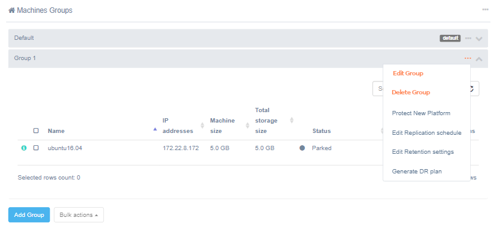
Task: Click the orange ellipsis for Group 1
Action: click(x=468, y=58)
